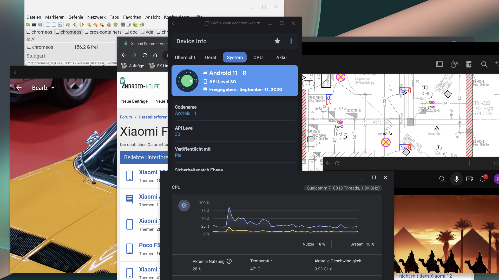The height and width of the screenshot is (280, 499).
Task: Click the CPU chip icon in the CPU panel
Action: point(184,206)
